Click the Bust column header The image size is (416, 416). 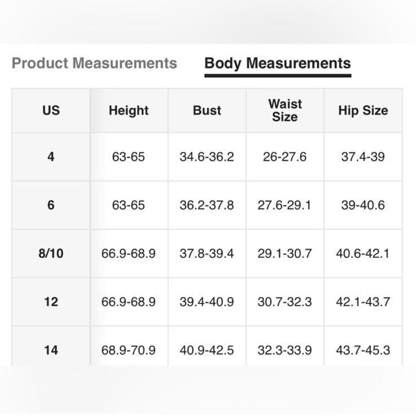tap(207, 111)
